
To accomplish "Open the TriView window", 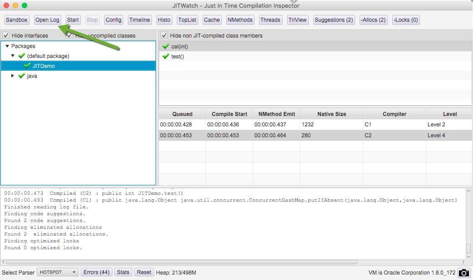I will click(x=297, y=20).
